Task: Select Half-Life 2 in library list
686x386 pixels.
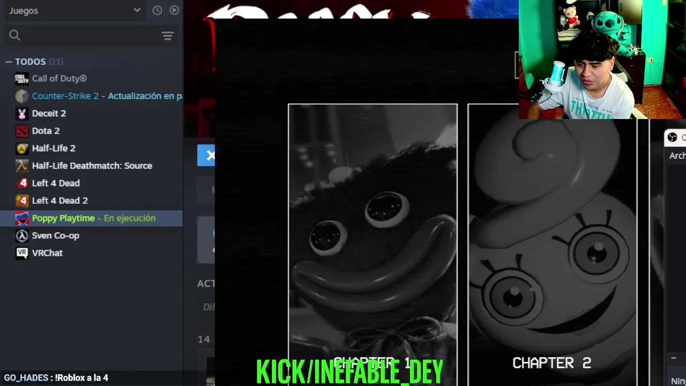Action: pyautogui.click(x=54, y=148)
